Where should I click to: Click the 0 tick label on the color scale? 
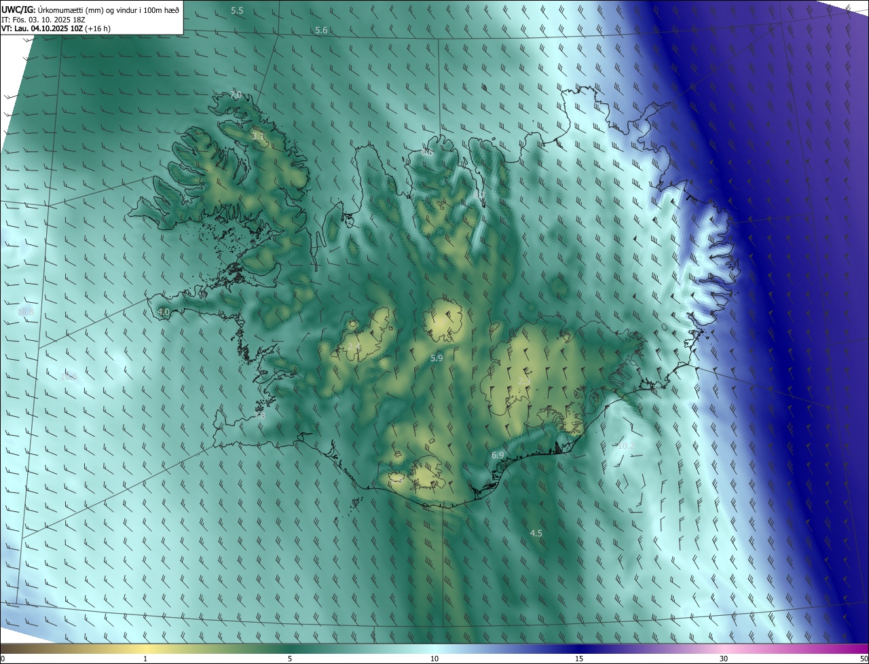pyautogui.click(x=2, y=659)
